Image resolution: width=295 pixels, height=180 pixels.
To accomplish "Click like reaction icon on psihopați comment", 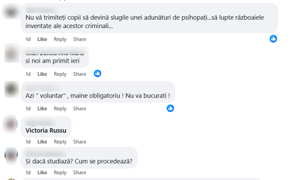I will point(273,39).
